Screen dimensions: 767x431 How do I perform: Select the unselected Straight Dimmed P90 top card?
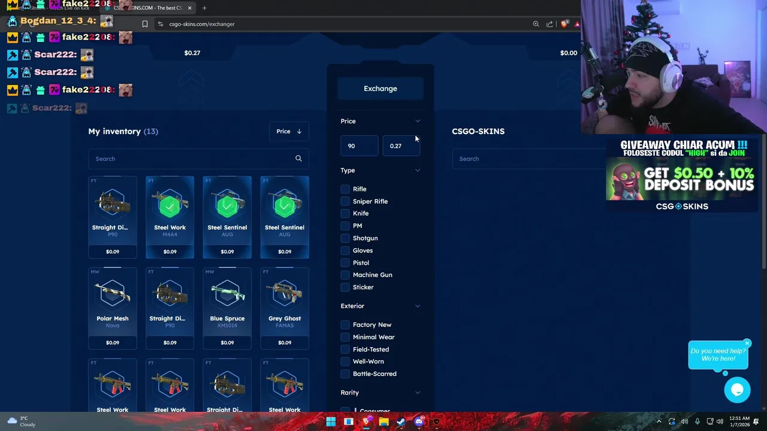[x=113, y=217]
